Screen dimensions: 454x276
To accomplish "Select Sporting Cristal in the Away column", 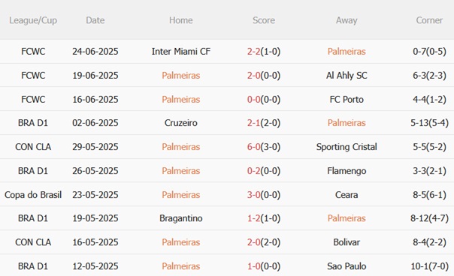I will click(347, 147).
